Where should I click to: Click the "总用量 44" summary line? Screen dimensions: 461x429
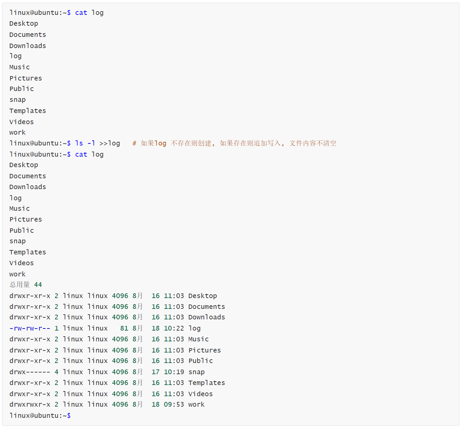[x=26, y=285]
